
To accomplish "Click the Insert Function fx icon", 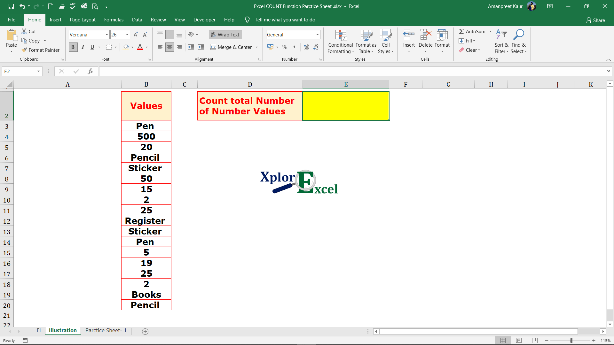I will (x=91, y=71).
